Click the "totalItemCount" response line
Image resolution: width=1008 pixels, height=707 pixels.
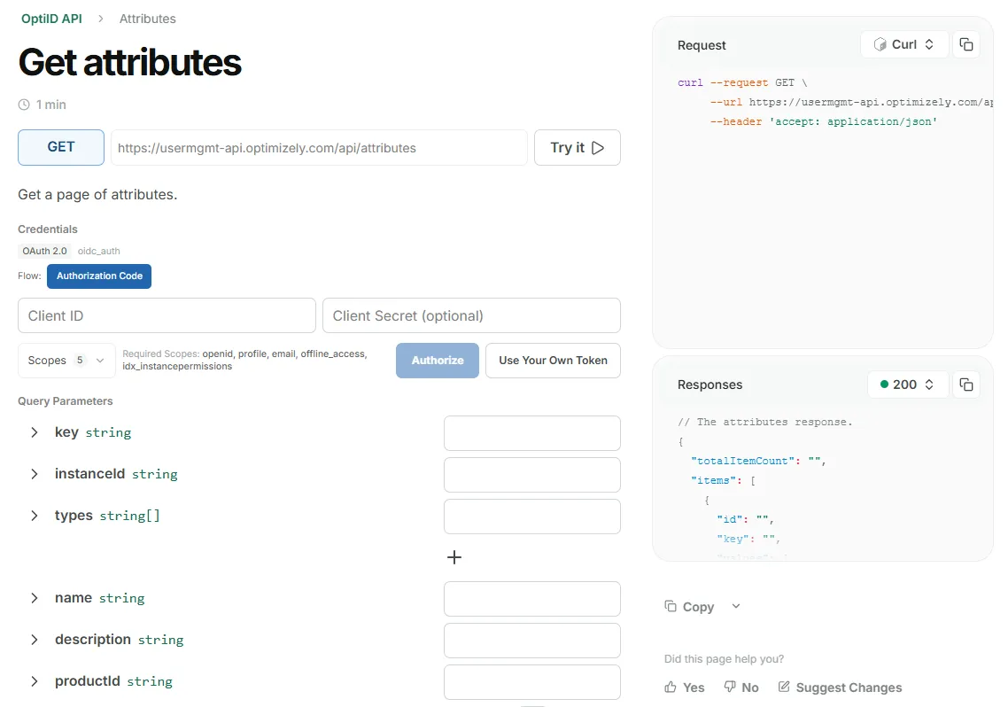point(758,461)
